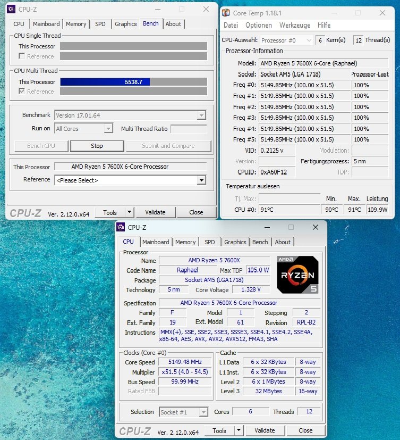Stop the running benchmark

(97, 146)
